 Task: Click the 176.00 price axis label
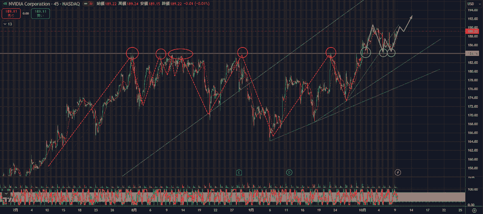pos(472,89)
